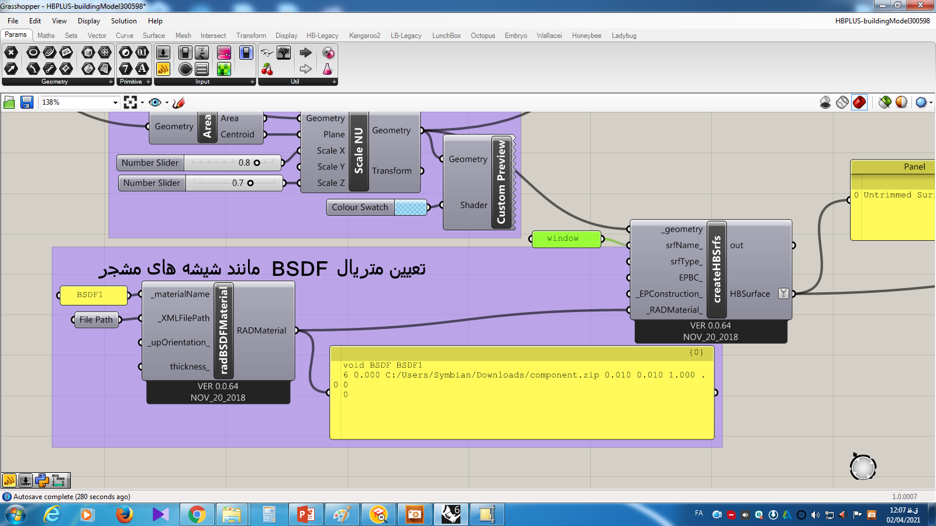
Task: Select the Number Slider component icon
Action: [x=163, y=53]
